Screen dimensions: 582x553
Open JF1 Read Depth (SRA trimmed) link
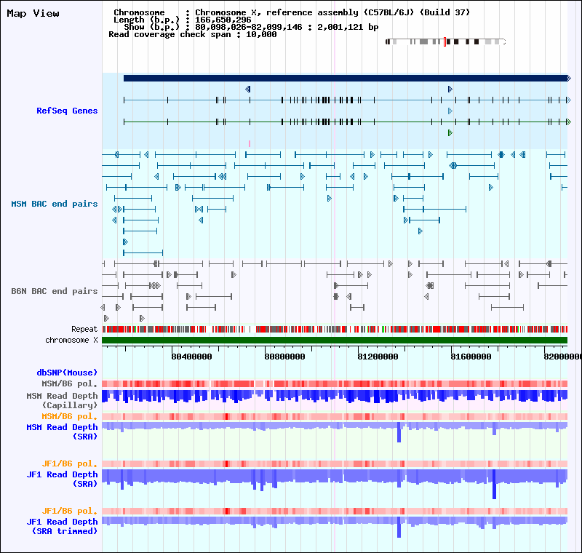(62, 526)
